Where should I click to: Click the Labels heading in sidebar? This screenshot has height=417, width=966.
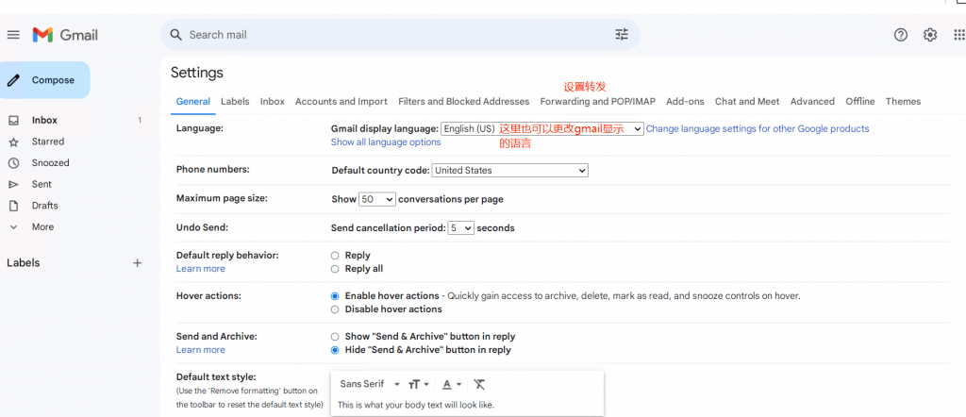(x=23, y=263)
